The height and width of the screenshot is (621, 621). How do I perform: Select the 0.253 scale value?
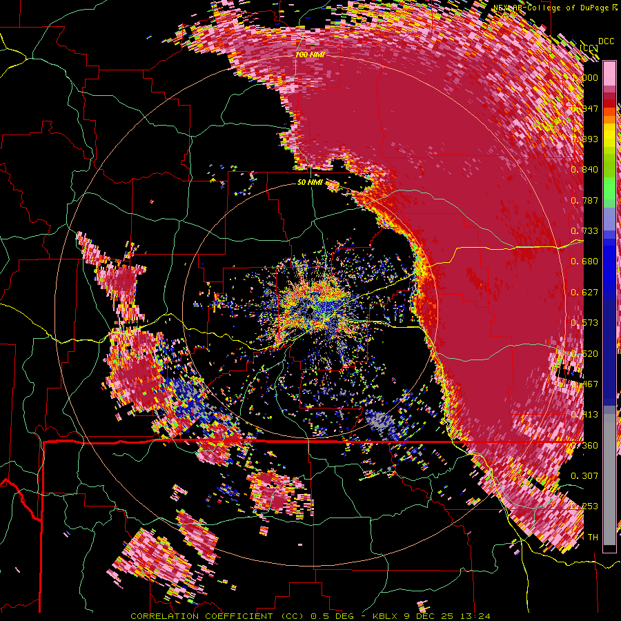(584, 506)
